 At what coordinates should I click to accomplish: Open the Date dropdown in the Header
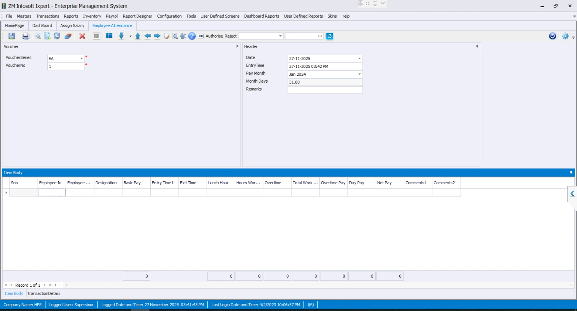click(x=360, y=58)
